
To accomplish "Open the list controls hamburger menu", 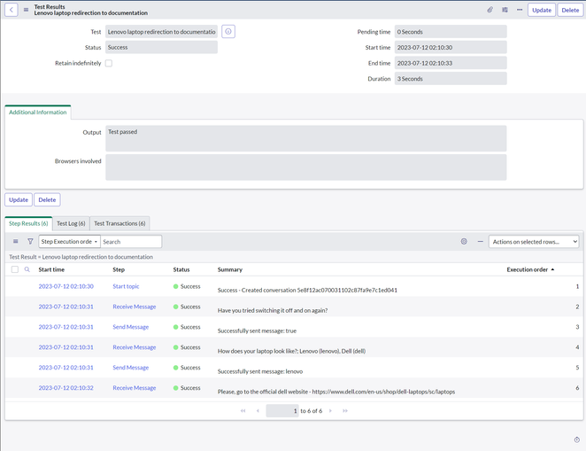I will [16, 242].
